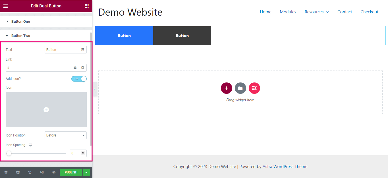Open link options gear icon
388x178 pixels.
coord(75,68)
